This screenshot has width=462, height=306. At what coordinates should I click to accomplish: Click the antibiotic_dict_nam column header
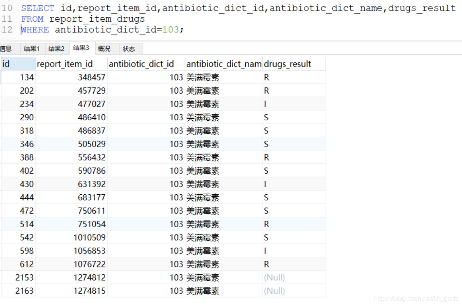coord(223,63)
